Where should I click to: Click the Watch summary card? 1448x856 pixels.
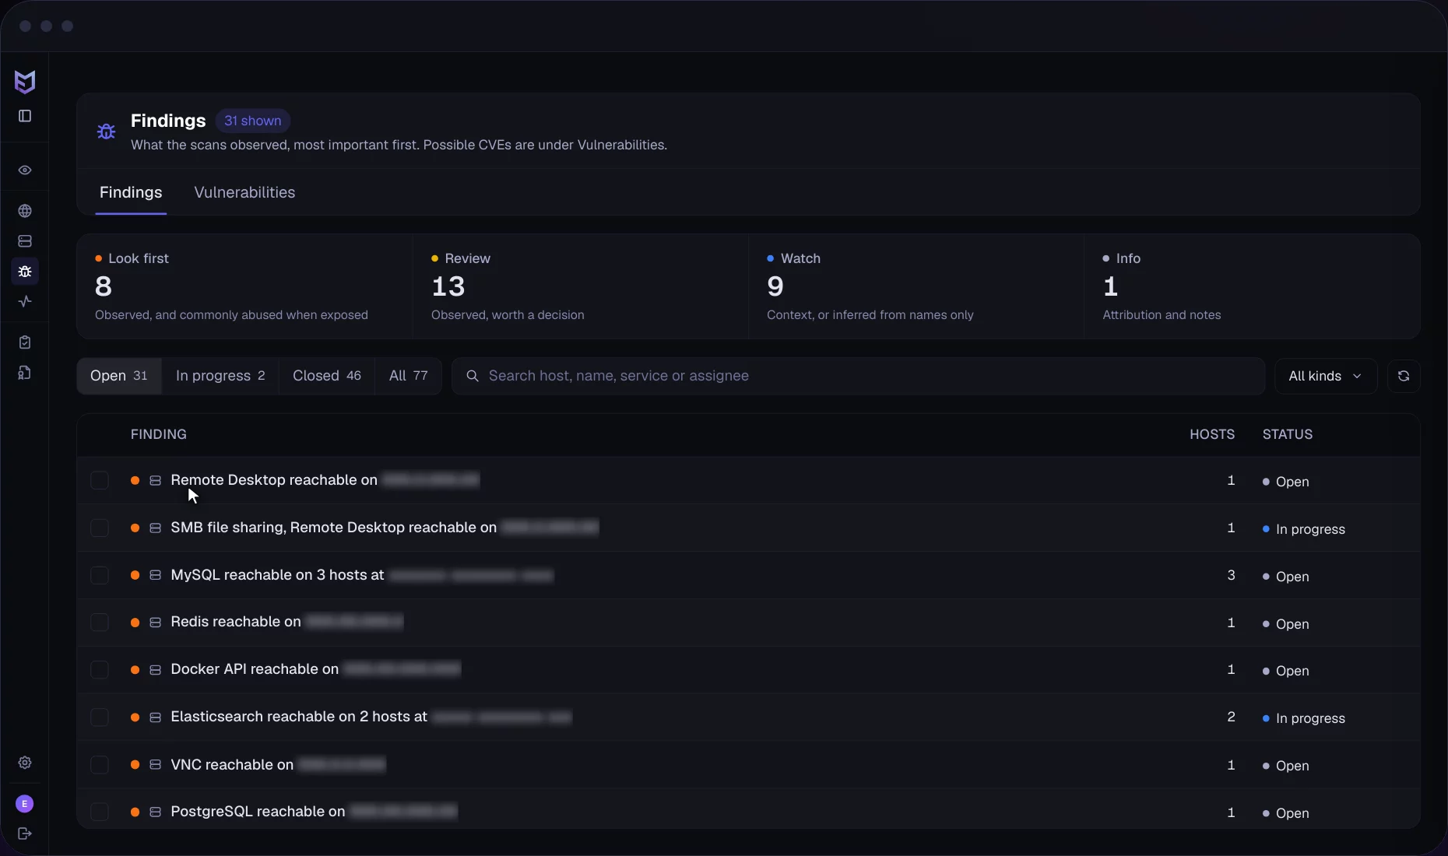(916, 286)
